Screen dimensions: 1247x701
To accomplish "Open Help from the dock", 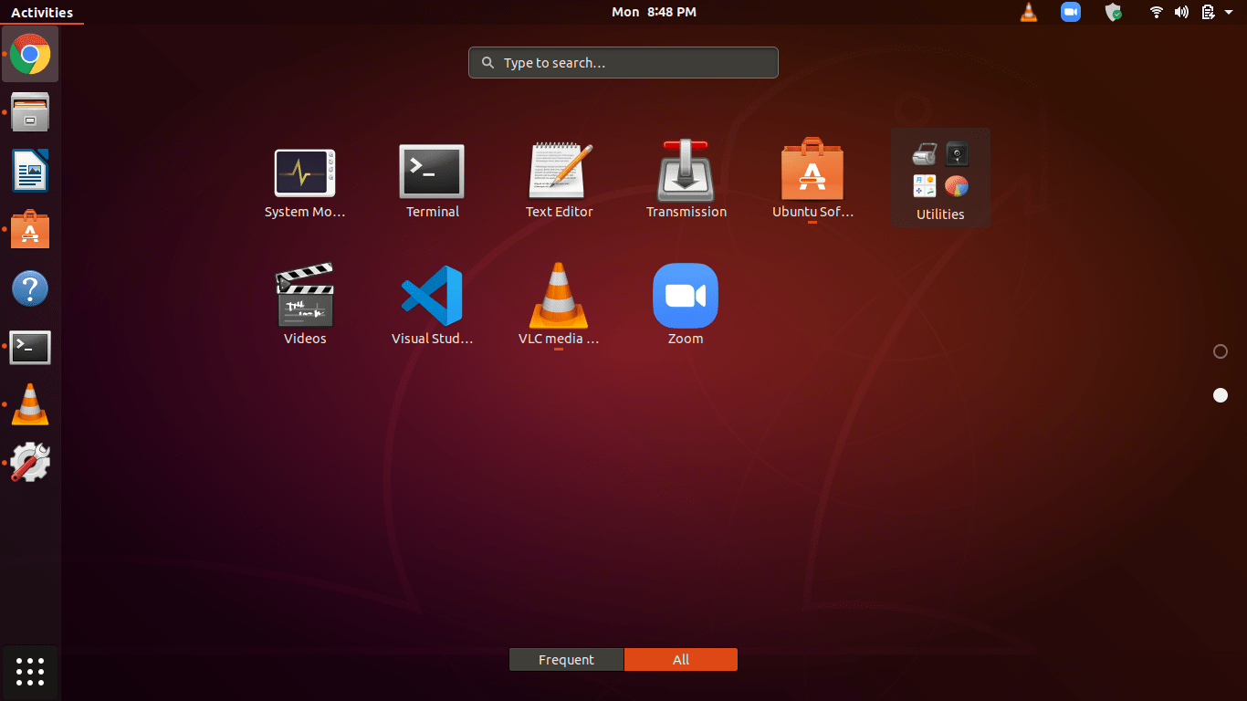I will [30, 288].
